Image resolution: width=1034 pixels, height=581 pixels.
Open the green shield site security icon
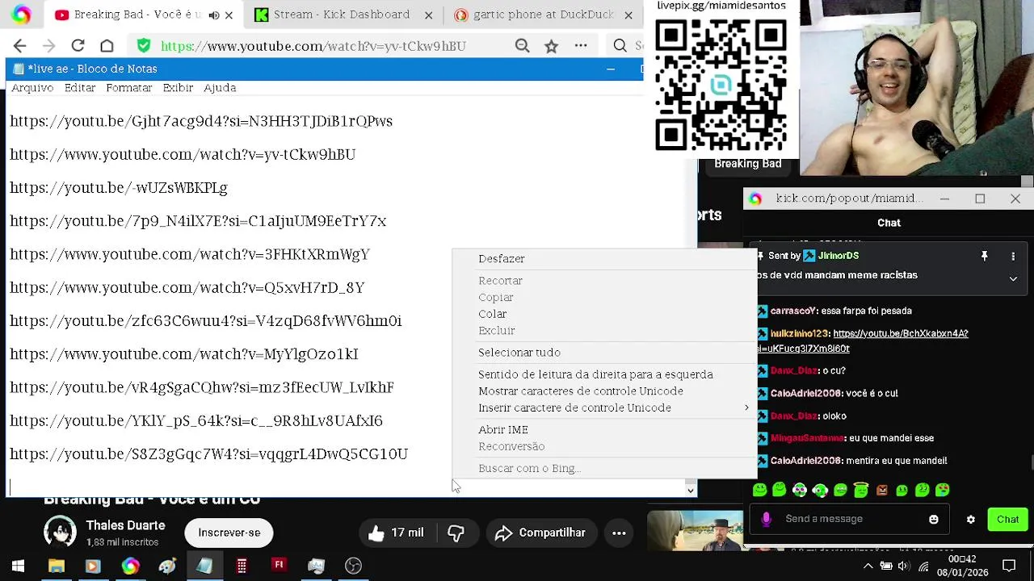(x=144, y=46)
